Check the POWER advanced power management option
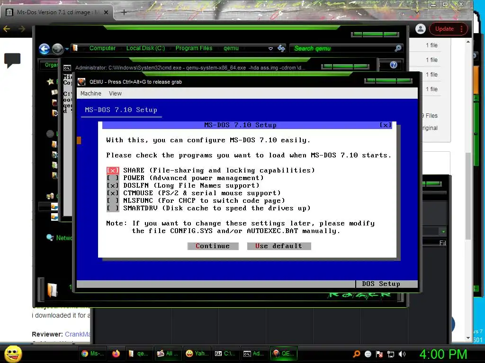 pos(113,178)
